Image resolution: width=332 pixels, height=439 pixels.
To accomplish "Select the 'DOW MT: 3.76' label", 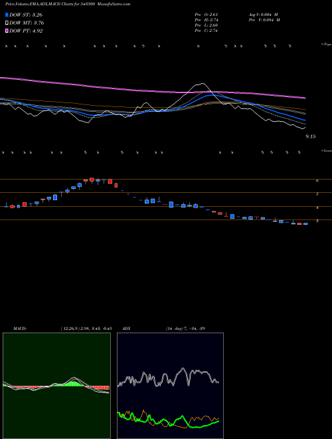I will (27, 23).
